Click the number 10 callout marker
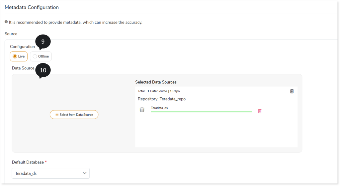Viewport: 340px width, 186px height. pos(43,70)
